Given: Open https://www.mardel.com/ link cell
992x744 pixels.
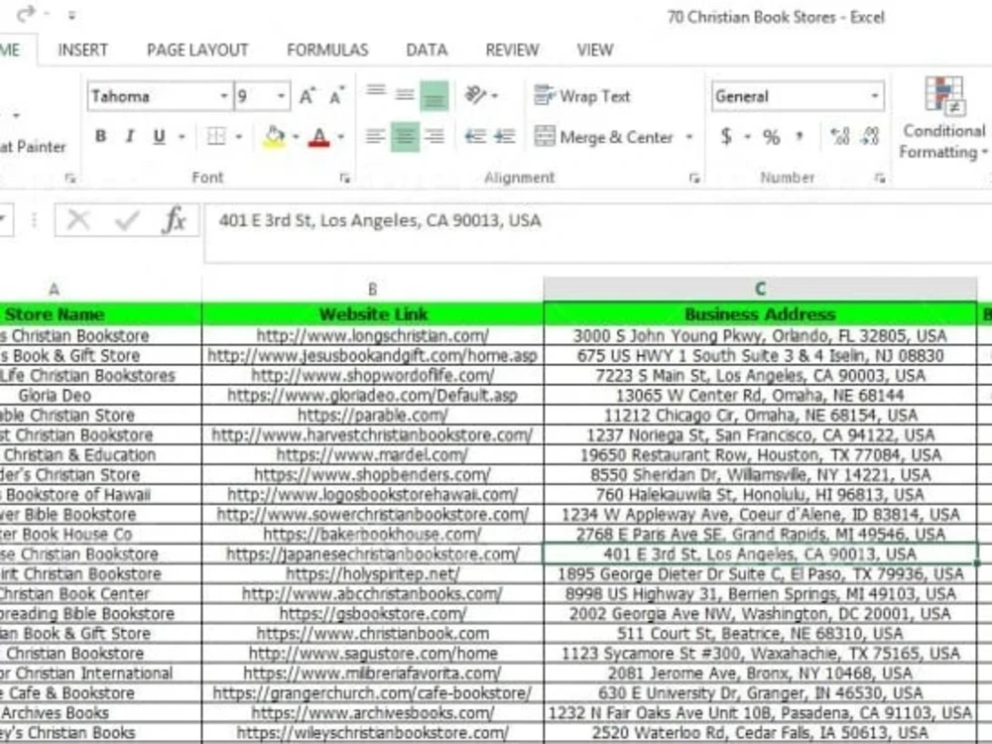Looking at the screenshot, I should coord(373,455).
